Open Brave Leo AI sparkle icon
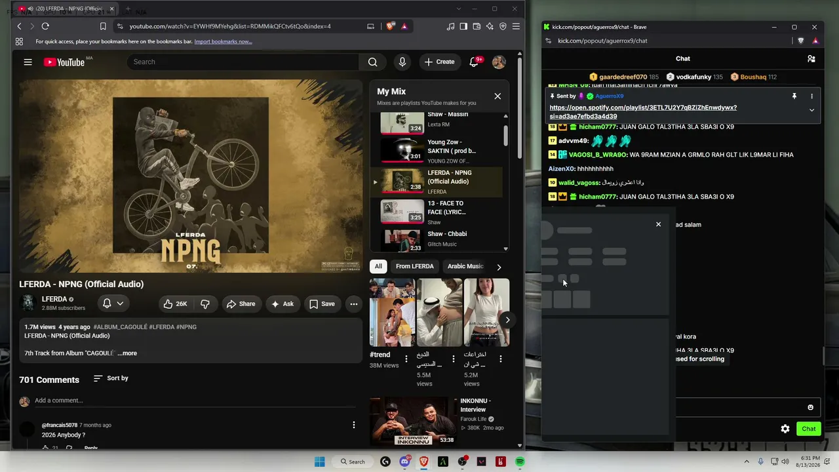The height and width of the screenshot is (472, 839). (490, 26)
